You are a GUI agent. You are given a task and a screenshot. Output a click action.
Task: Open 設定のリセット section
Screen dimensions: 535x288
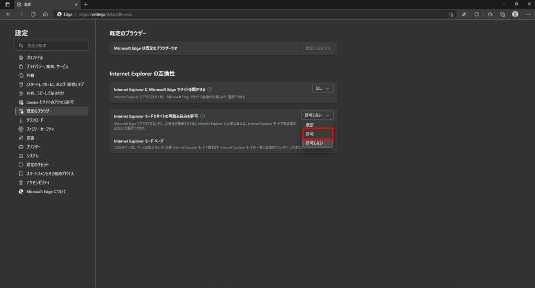point(52,165)
